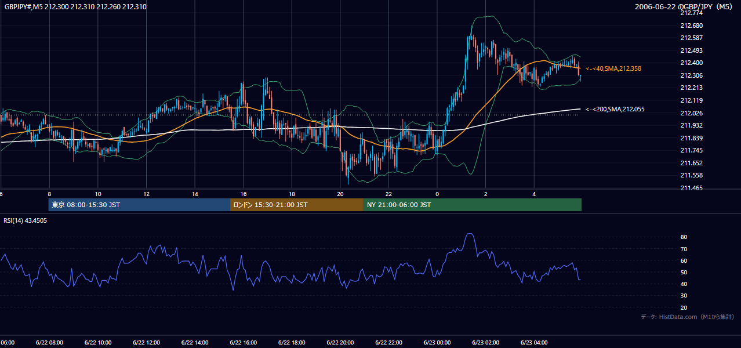Screen dimensions: 741x348
Task: Click price axis label 212.119
Action: point(691,100)
